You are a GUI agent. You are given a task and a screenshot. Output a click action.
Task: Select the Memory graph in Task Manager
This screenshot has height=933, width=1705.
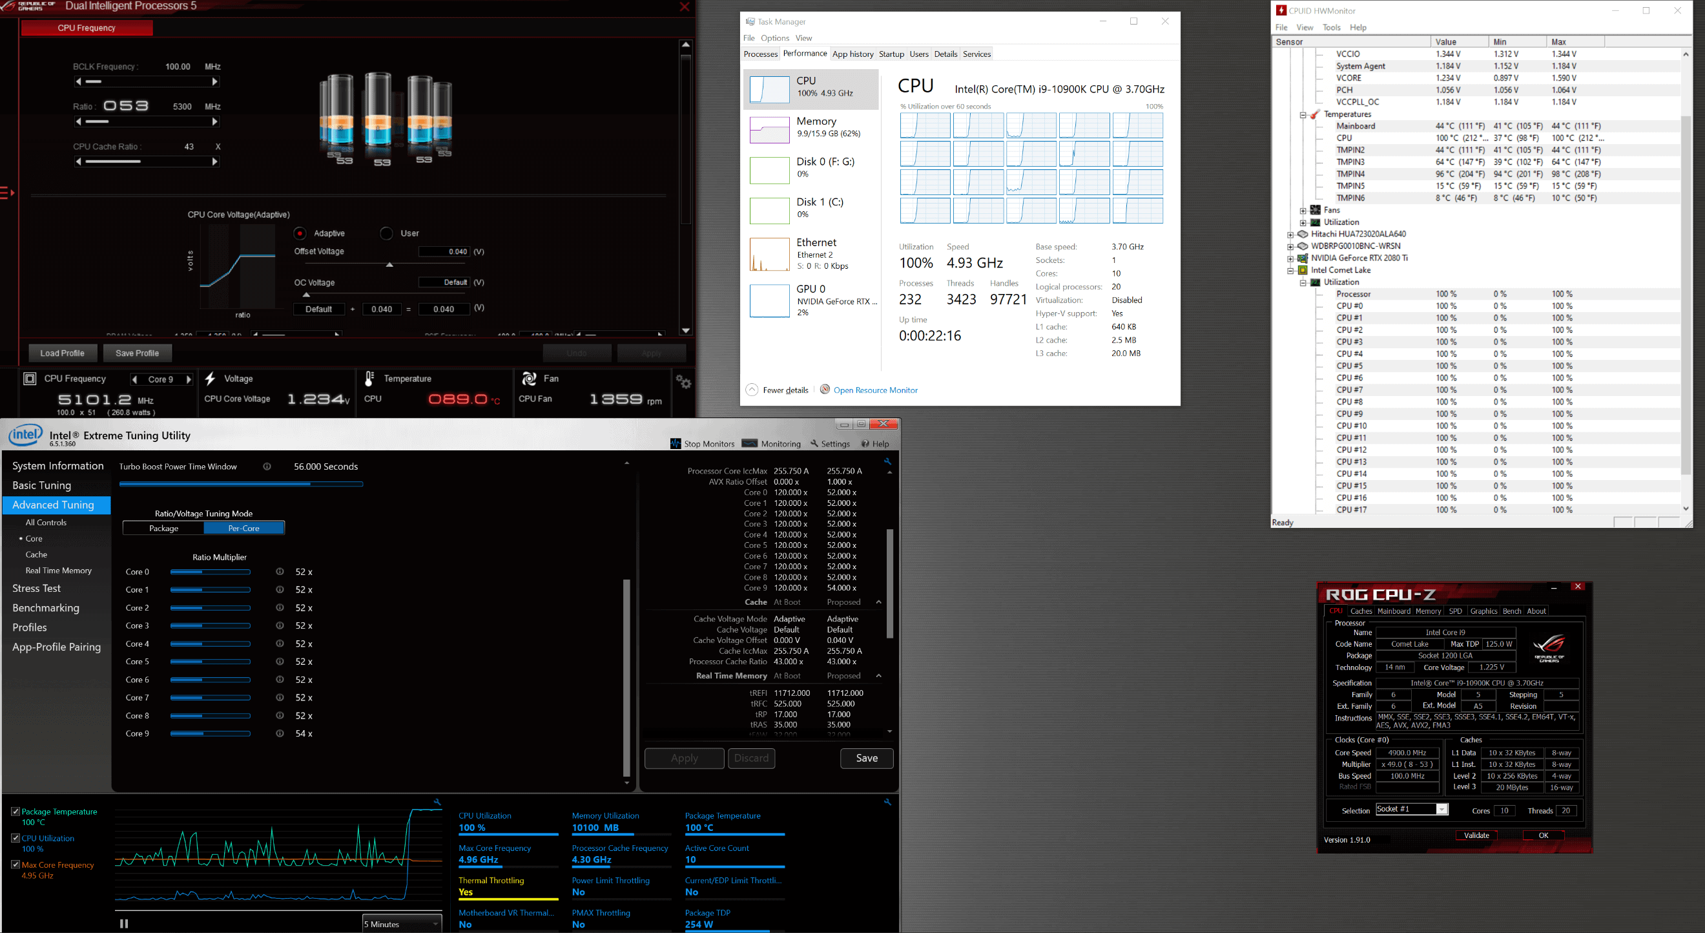pyautogui.click(x=769, y=130)
